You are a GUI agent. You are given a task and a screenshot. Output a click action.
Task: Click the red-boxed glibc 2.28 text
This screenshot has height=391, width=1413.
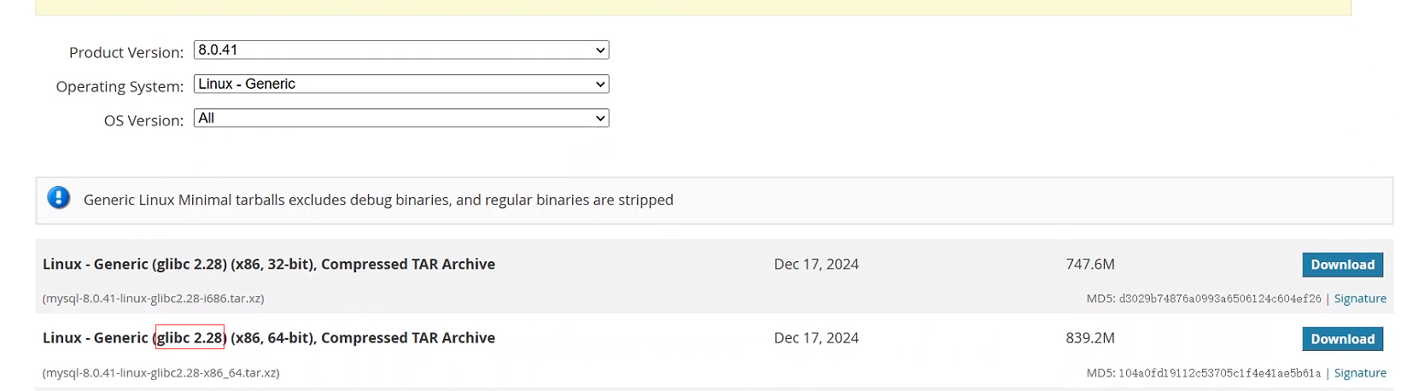(190, 338)
